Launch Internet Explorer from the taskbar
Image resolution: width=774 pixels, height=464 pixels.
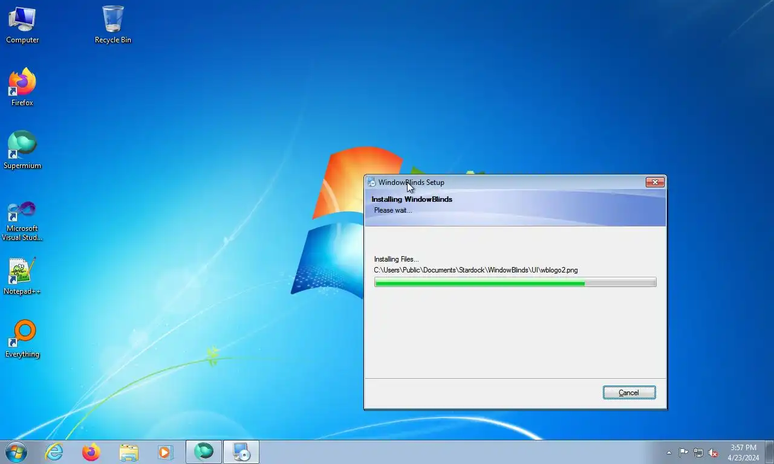54,452
